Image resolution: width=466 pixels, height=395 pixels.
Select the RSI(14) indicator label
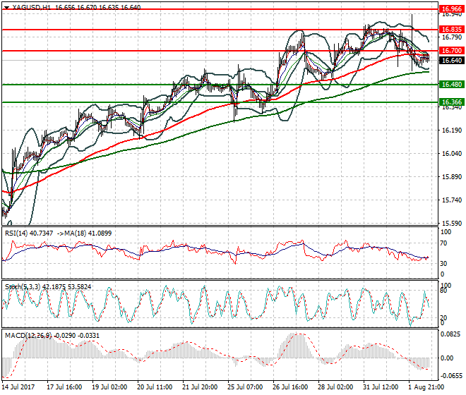(x=16, y=233)
